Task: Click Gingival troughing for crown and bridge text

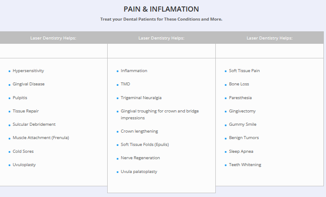Action: click(x=160, y=111)
